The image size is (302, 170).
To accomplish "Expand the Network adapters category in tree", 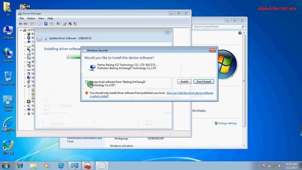I will (25, 82).
